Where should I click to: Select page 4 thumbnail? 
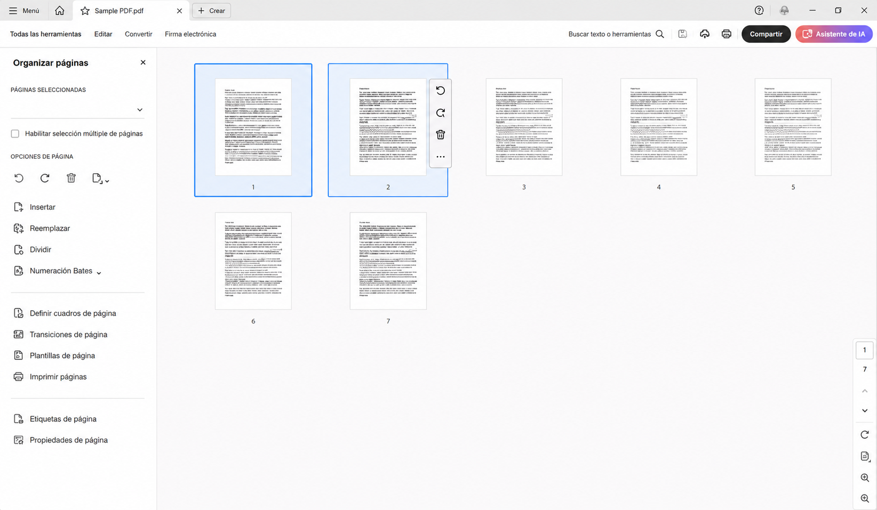click(x=659, y=127)
